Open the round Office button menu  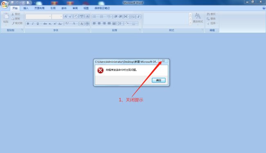(x=5, y=4)
